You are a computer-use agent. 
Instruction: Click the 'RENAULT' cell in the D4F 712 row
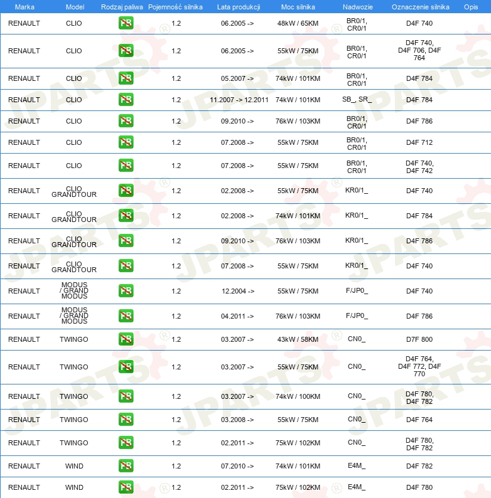click(x=24, y=142)
